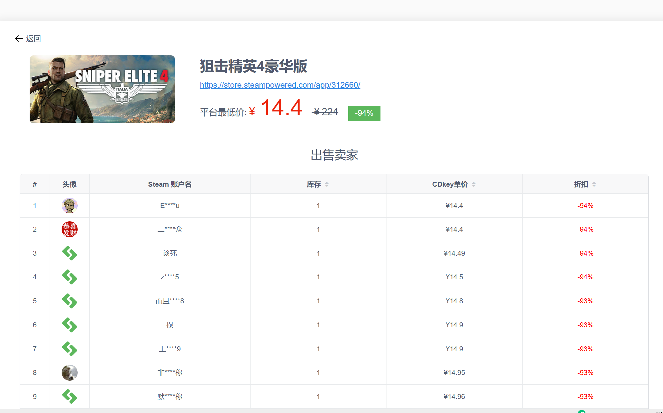The image size is (663, 413).
Task: Select seller row 上****9 priced ¥14.9
Action: (334, 349)
